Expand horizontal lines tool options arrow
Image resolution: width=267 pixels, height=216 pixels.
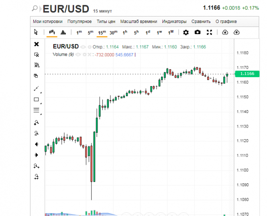(x=41, y=114)
